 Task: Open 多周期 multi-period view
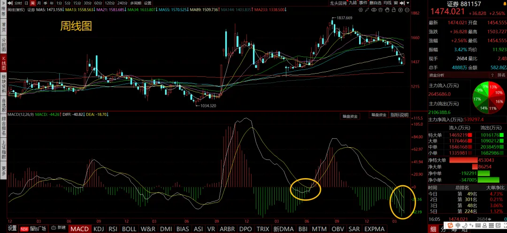(x=136, y=3)
